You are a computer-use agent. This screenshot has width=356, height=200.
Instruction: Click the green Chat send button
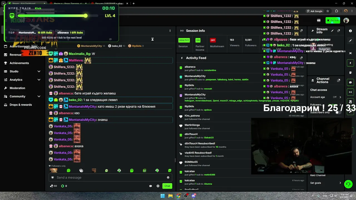(167, 186)
